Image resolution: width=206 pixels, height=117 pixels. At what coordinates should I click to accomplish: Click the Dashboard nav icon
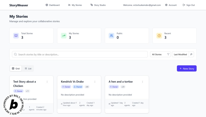pyautogui.click(x=47, y=5)
